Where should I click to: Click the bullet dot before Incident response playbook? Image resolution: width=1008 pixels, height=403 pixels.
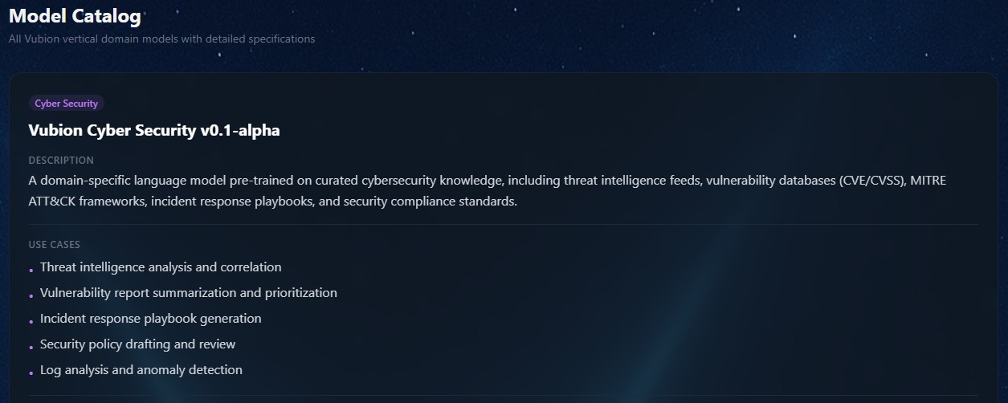click(31, 321)
